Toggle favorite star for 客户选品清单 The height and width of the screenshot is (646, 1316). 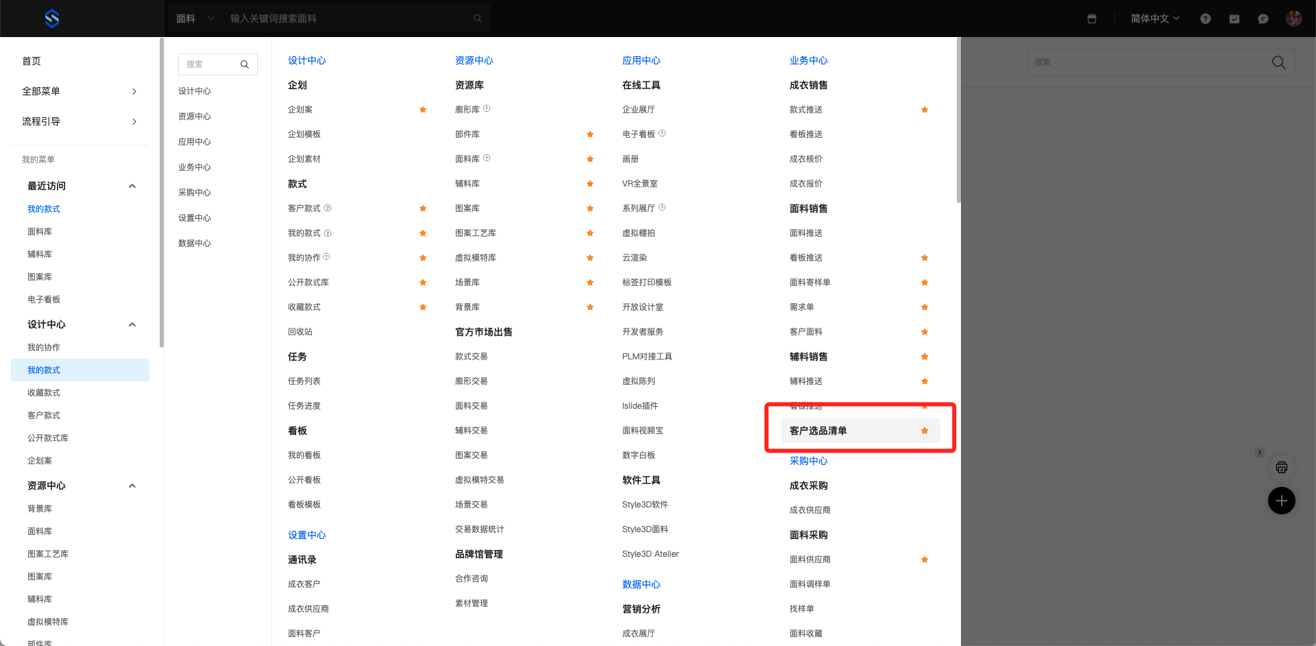tap(925, 431)
